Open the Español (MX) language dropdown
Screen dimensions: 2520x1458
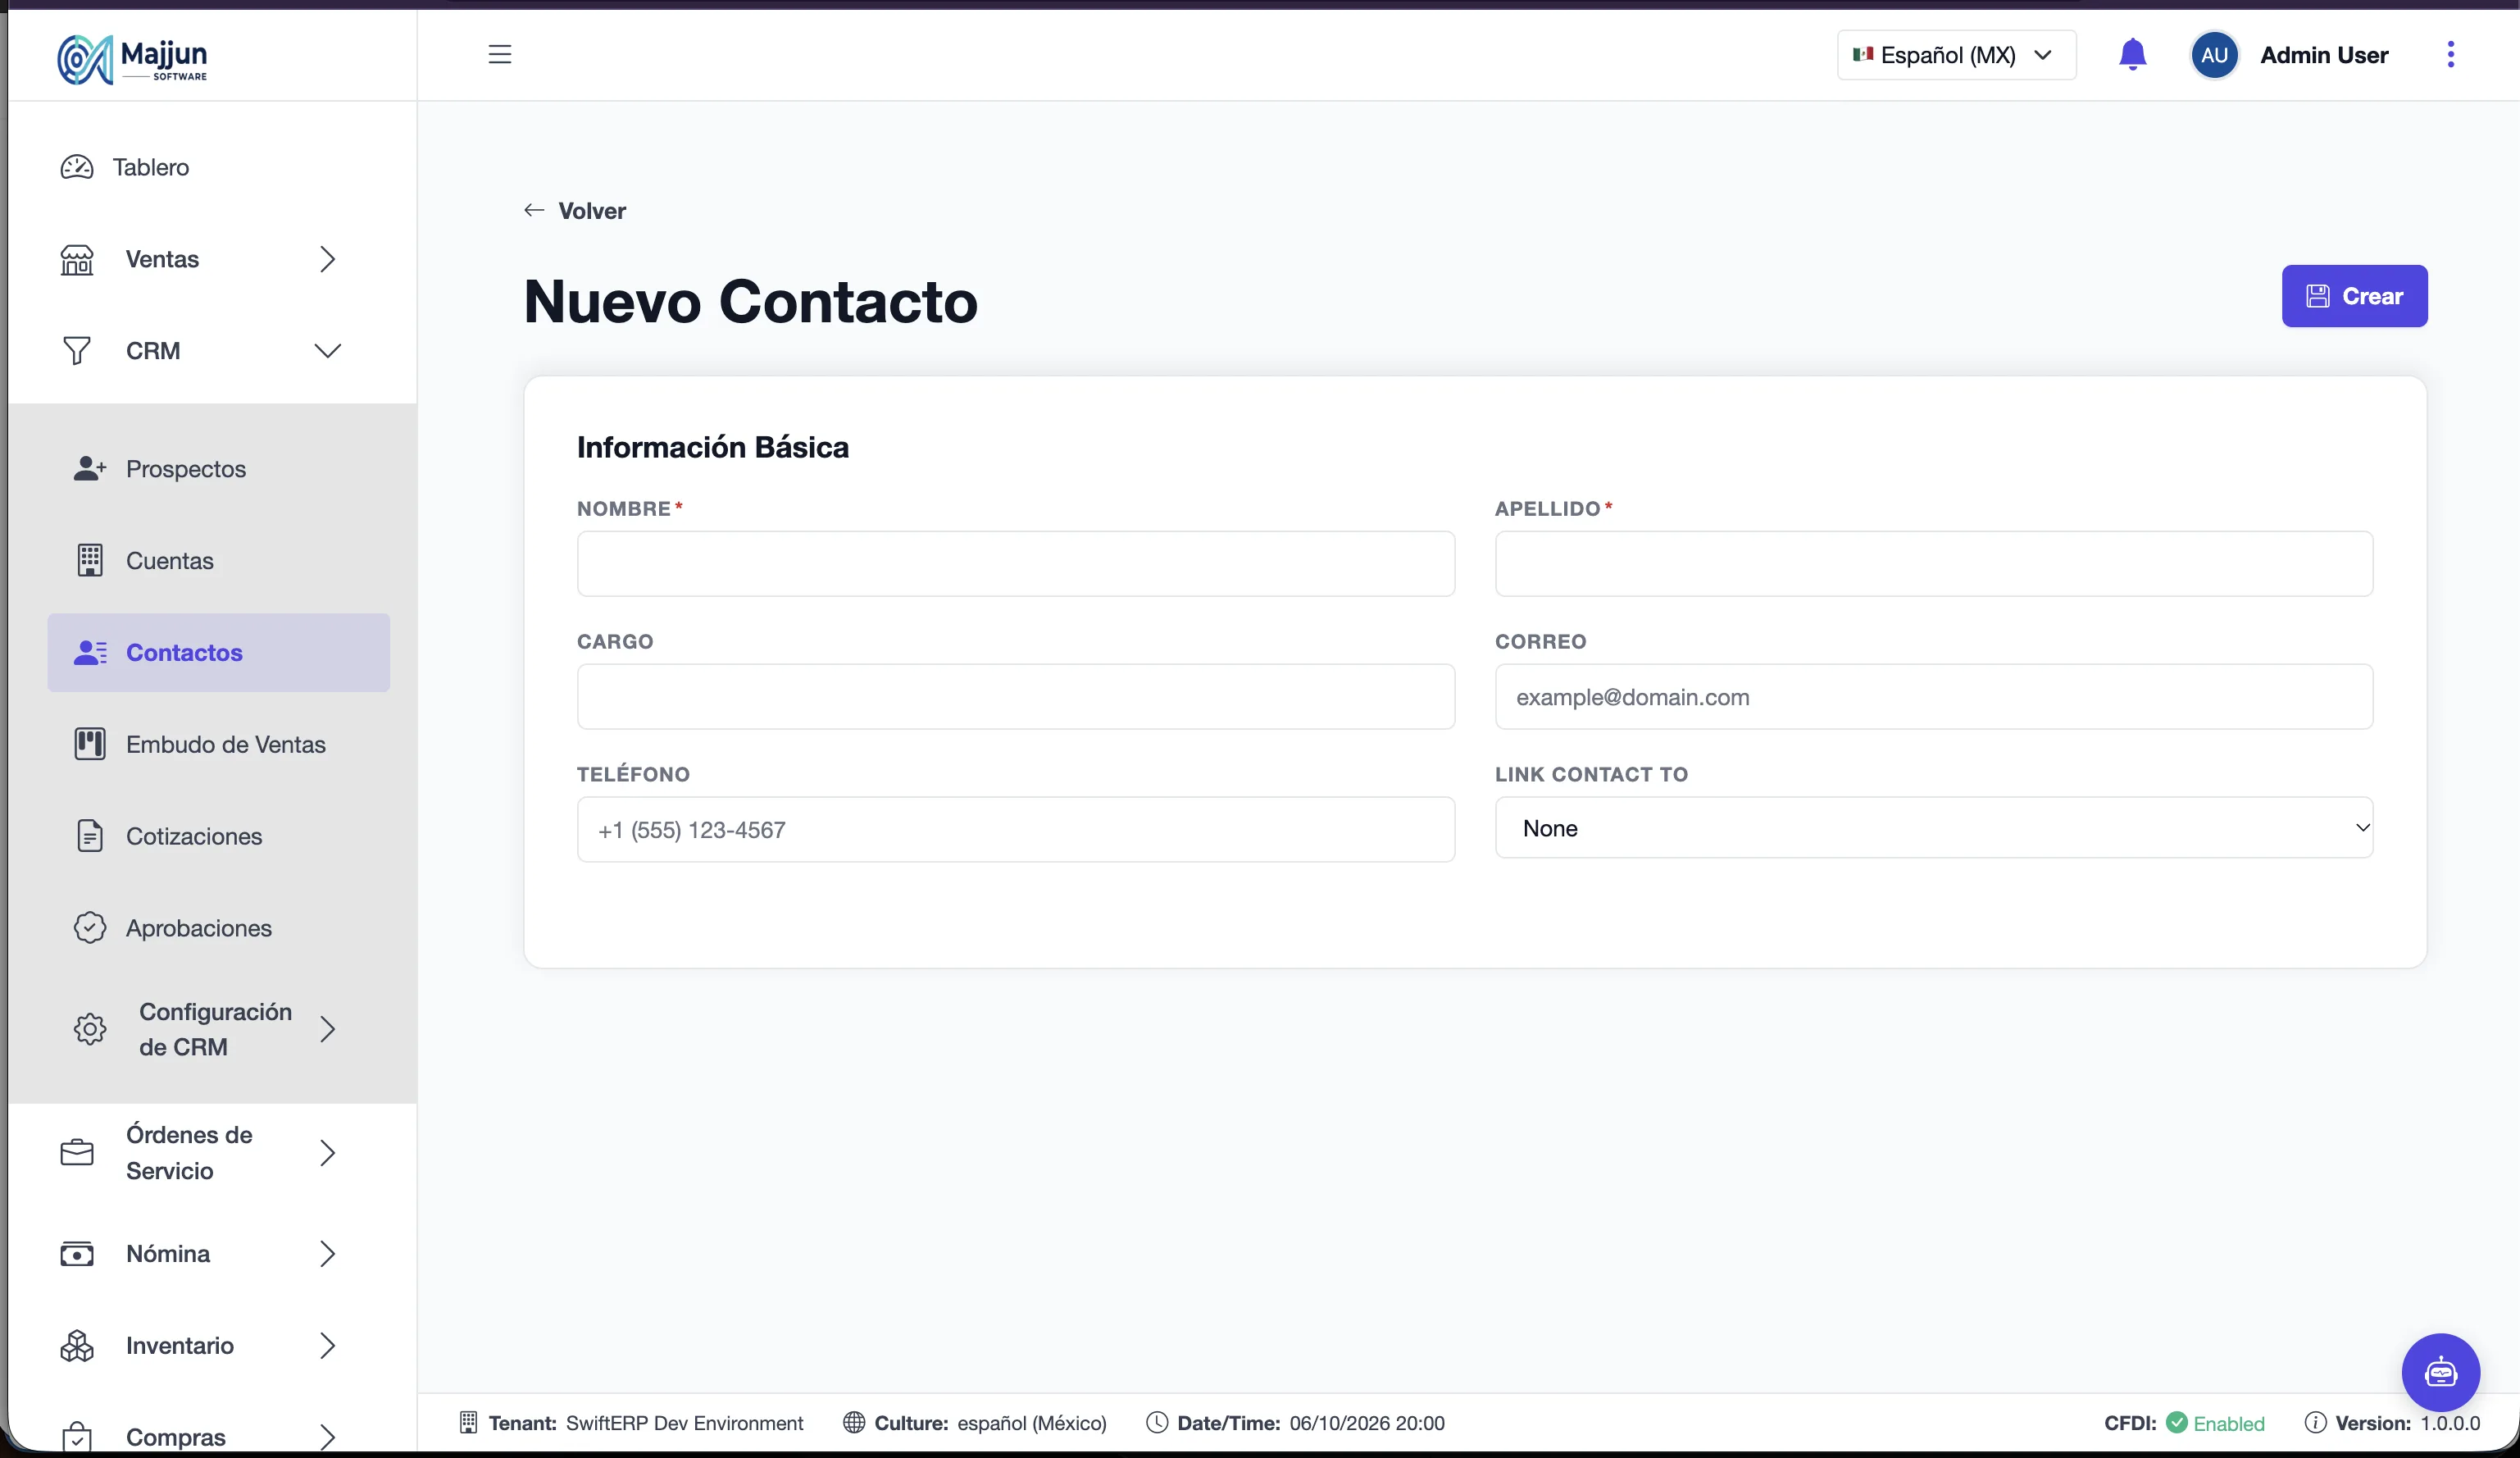tap(1956, 55)
